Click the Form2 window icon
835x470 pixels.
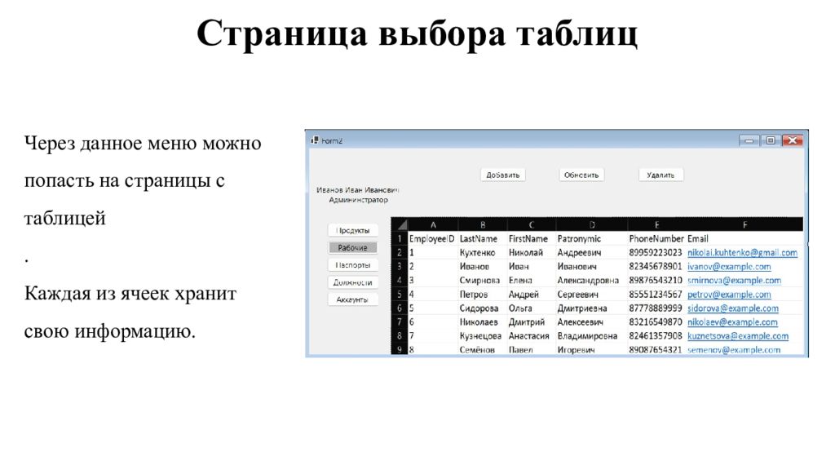pyautogui.click(x=315, y=140)
